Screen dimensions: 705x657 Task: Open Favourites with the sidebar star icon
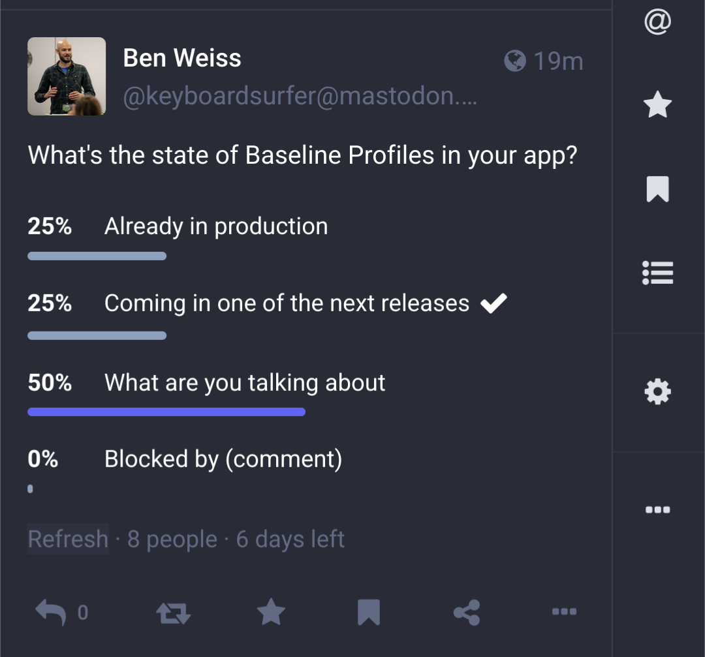click(657, 105)
